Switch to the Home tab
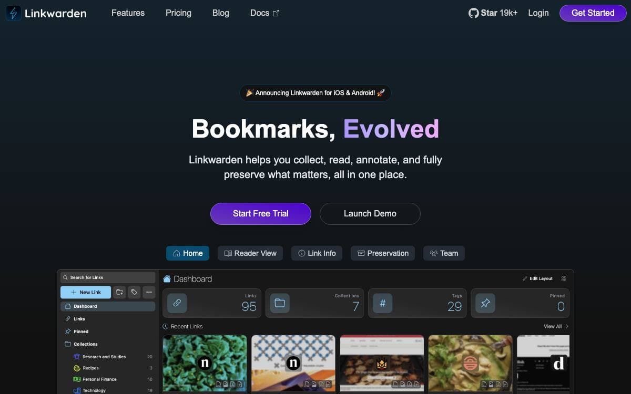631x394 pixels. (x=188, y=253)
